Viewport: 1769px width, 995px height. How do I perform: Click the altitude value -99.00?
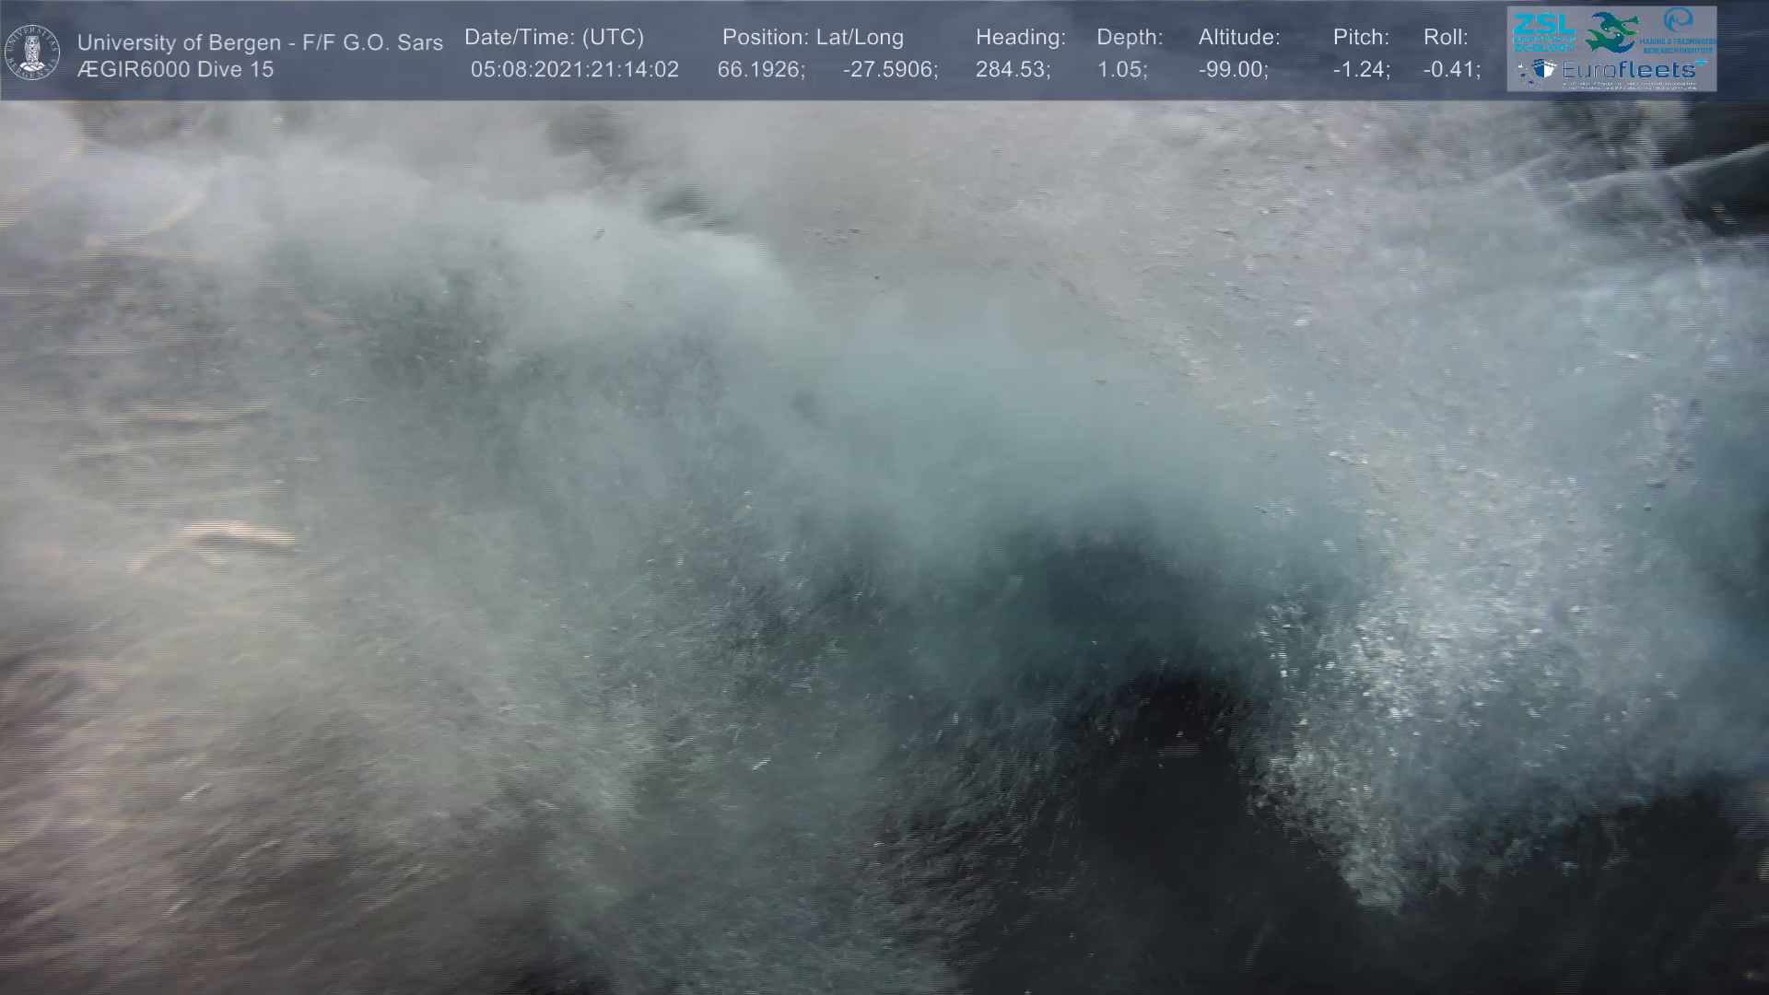[1233, 70]
